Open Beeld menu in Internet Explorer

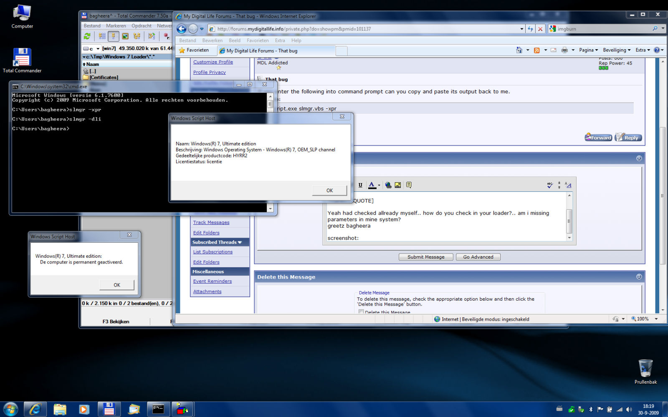(x=235, y=40)
